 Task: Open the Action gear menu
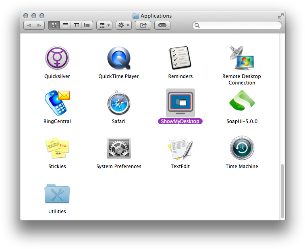click(124, 25)
